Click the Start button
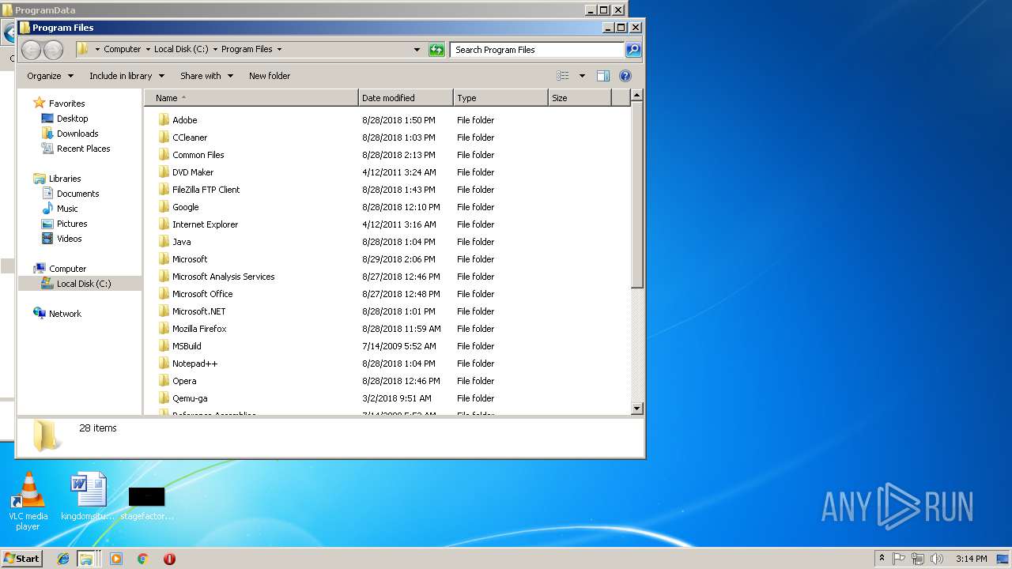The height and width of the screenshot is (569, 1012). click(21, 559)
